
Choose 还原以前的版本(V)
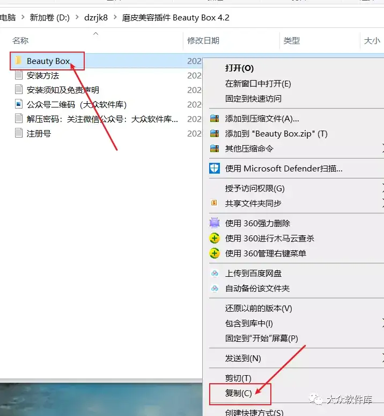coord(259,309)
